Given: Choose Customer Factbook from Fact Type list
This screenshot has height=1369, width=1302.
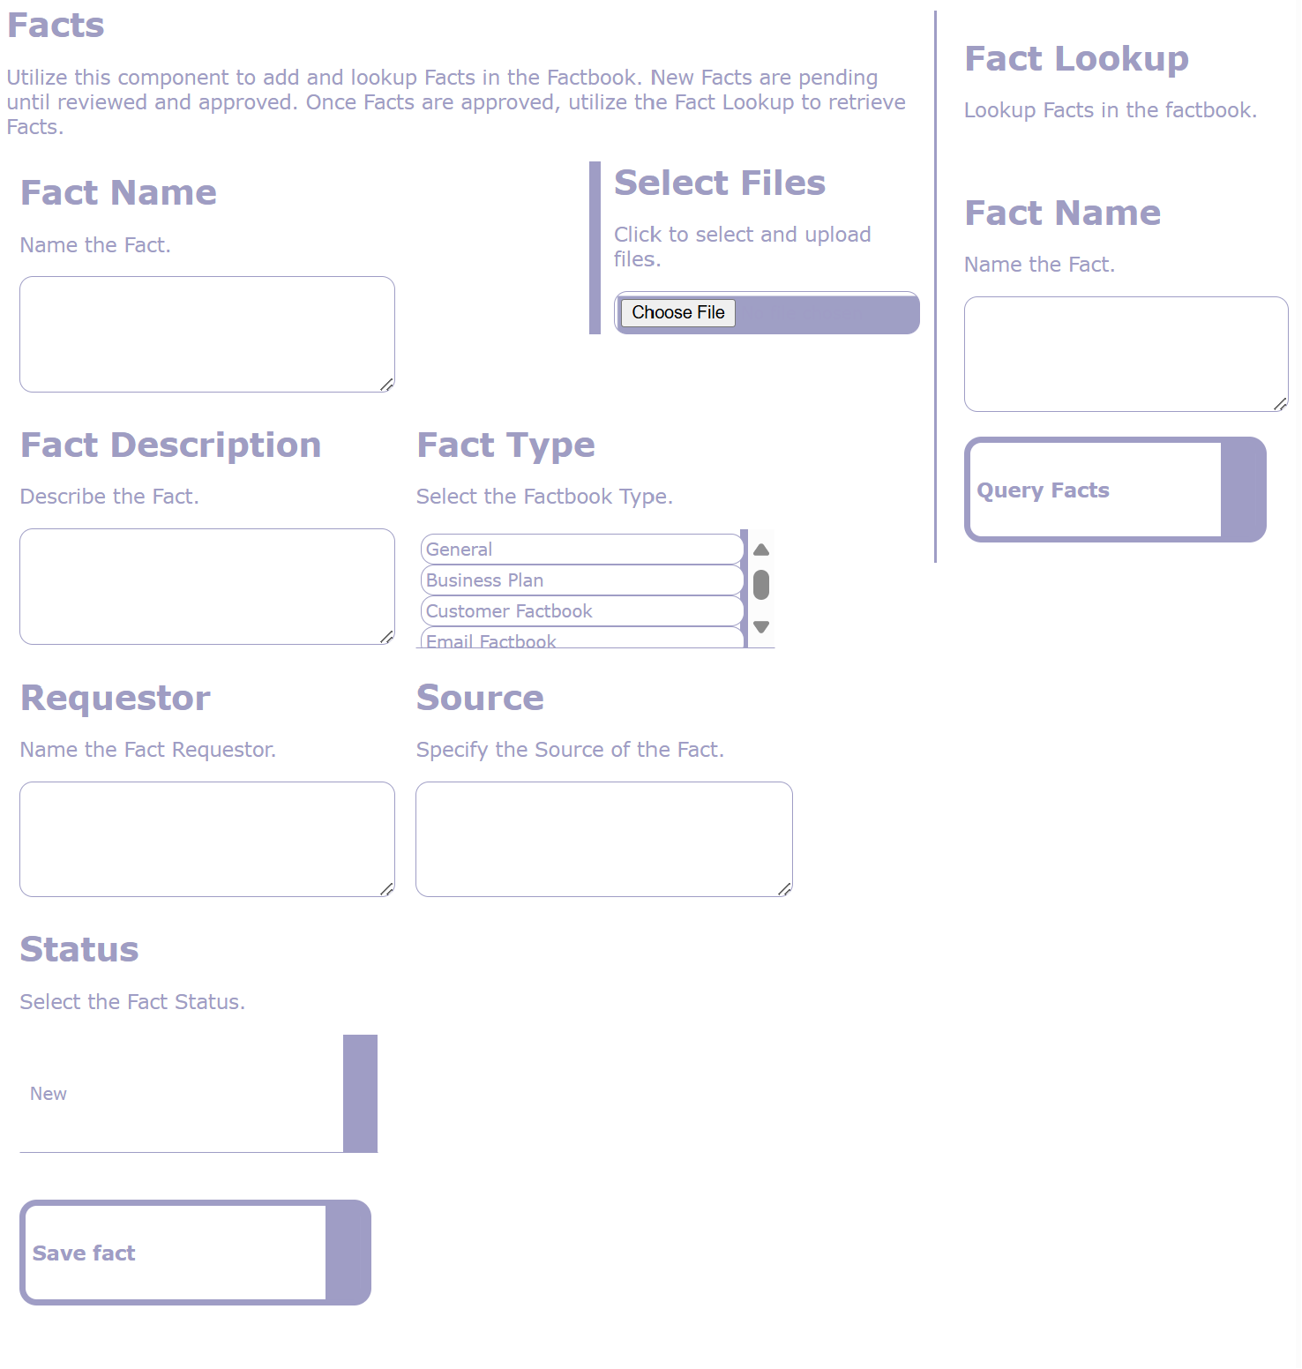Looking at the screenshot, I should tap(582, 611).
